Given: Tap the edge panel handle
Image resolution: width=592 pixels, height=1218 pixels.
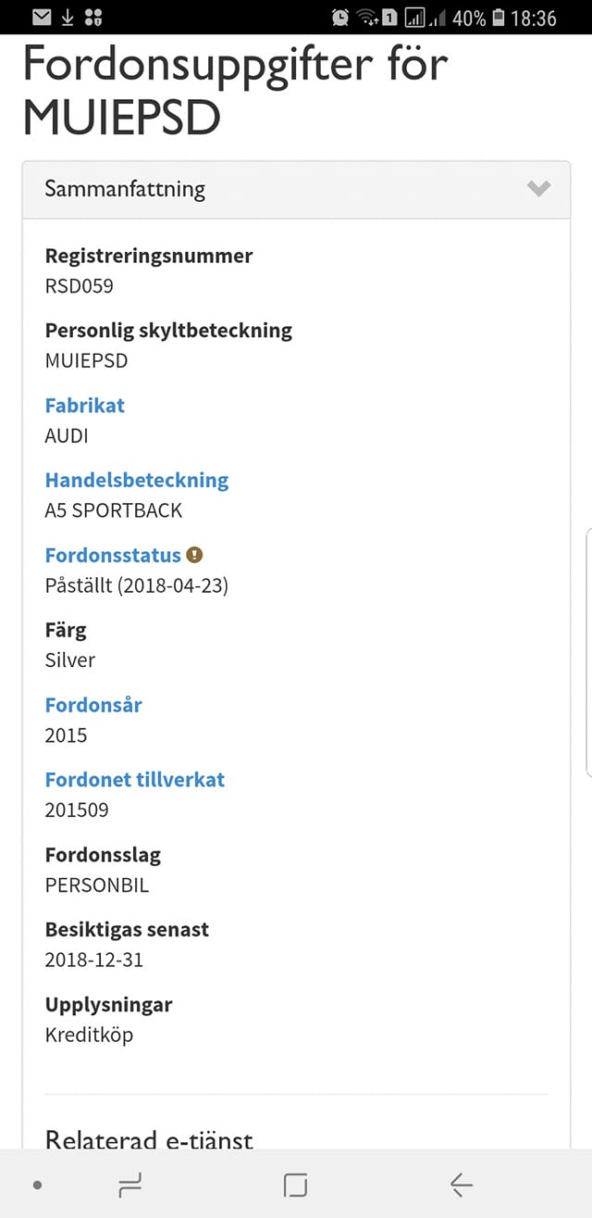Looking at the screenshot, I should [589, 651].
